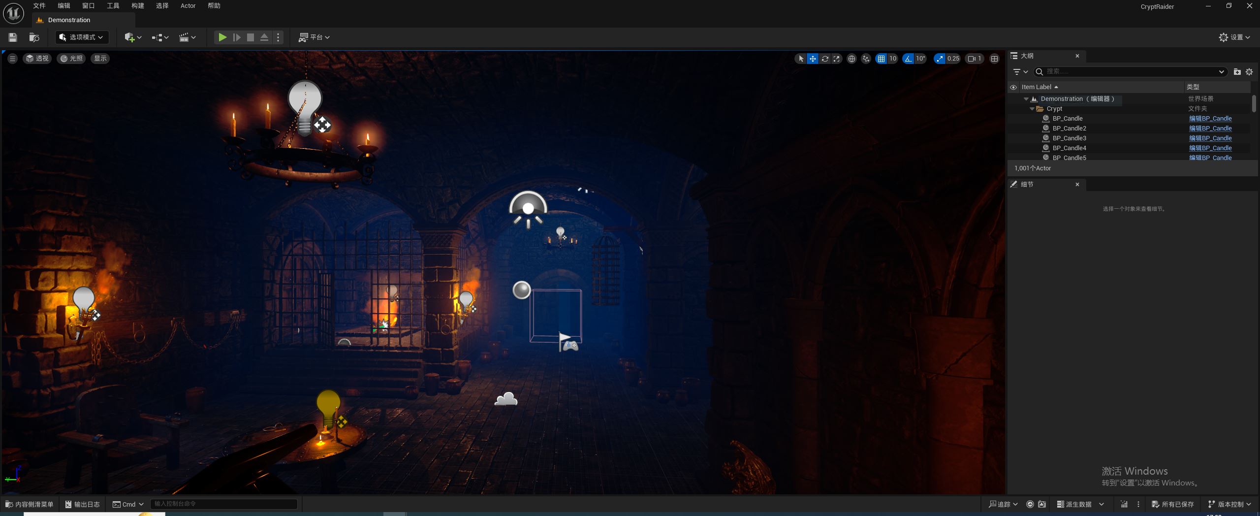Click the save current level icon
Screen dimensions: 1260x516
13,37
